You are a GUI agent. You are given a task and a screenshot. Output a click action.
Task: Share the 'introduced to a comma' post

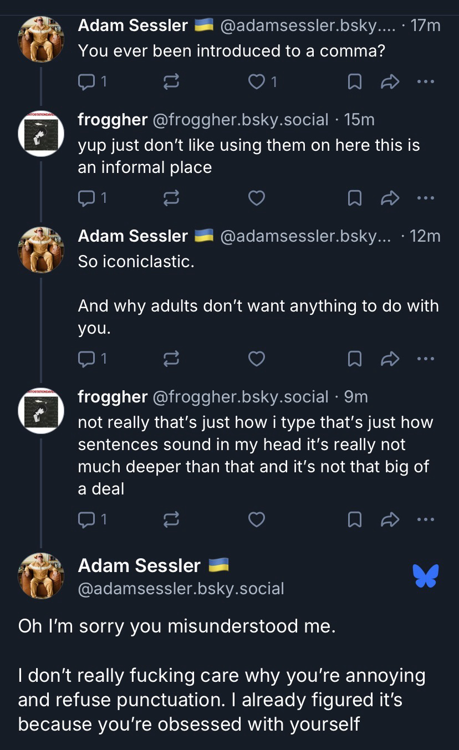[390, 82]
